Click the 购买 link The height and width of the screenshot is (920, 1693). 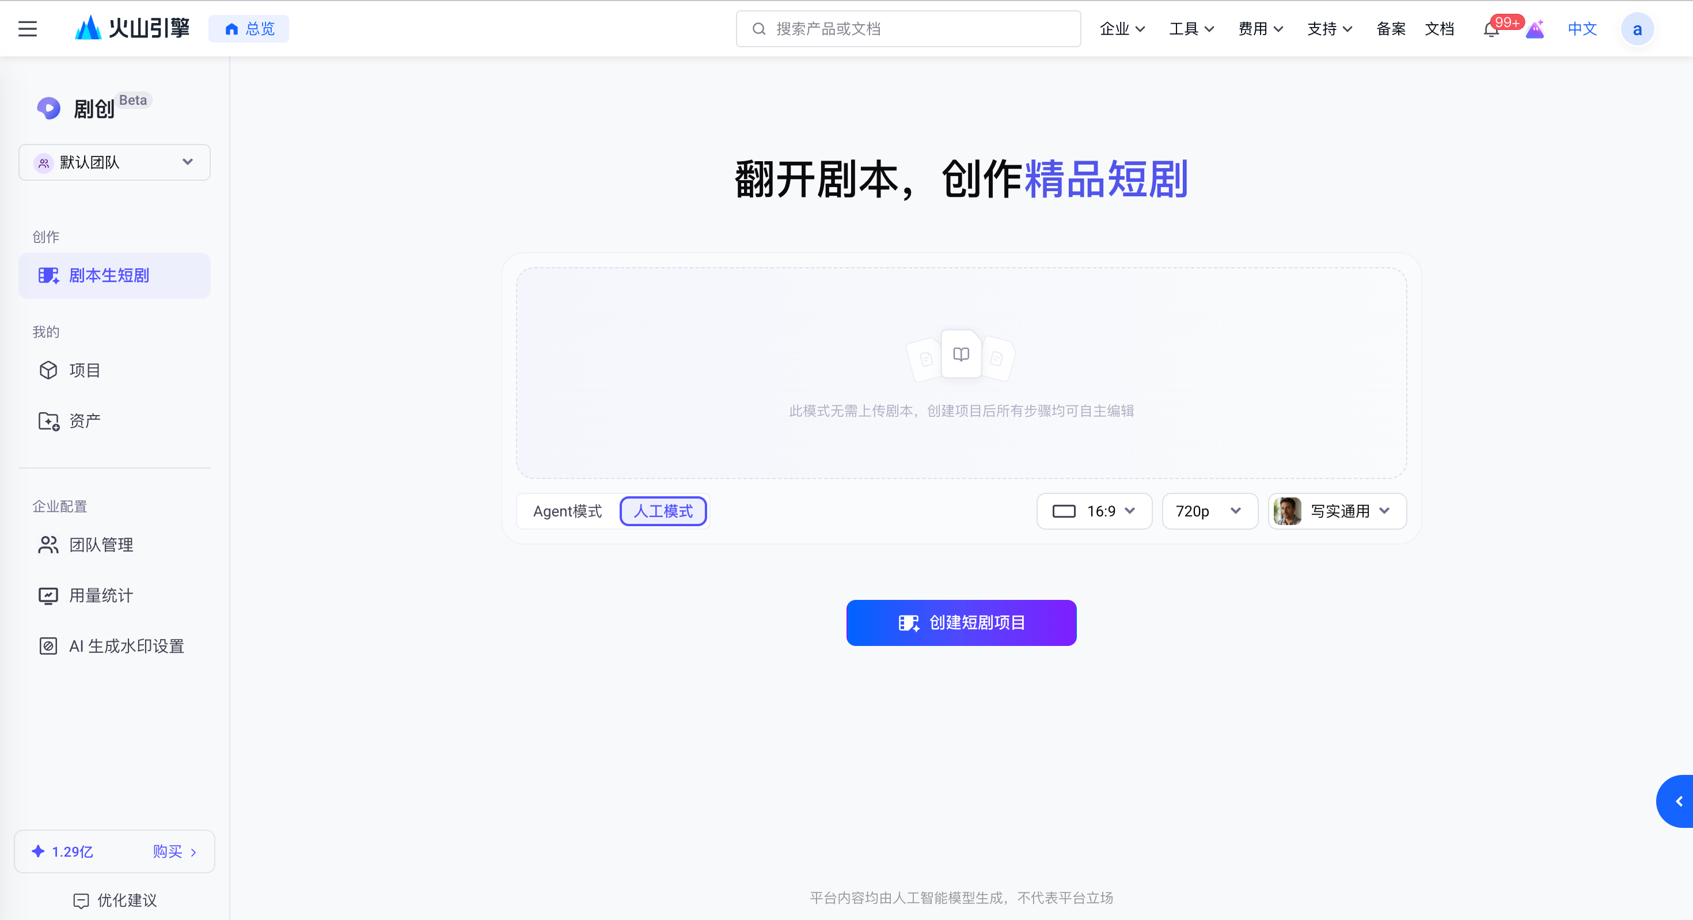point(174,851)
